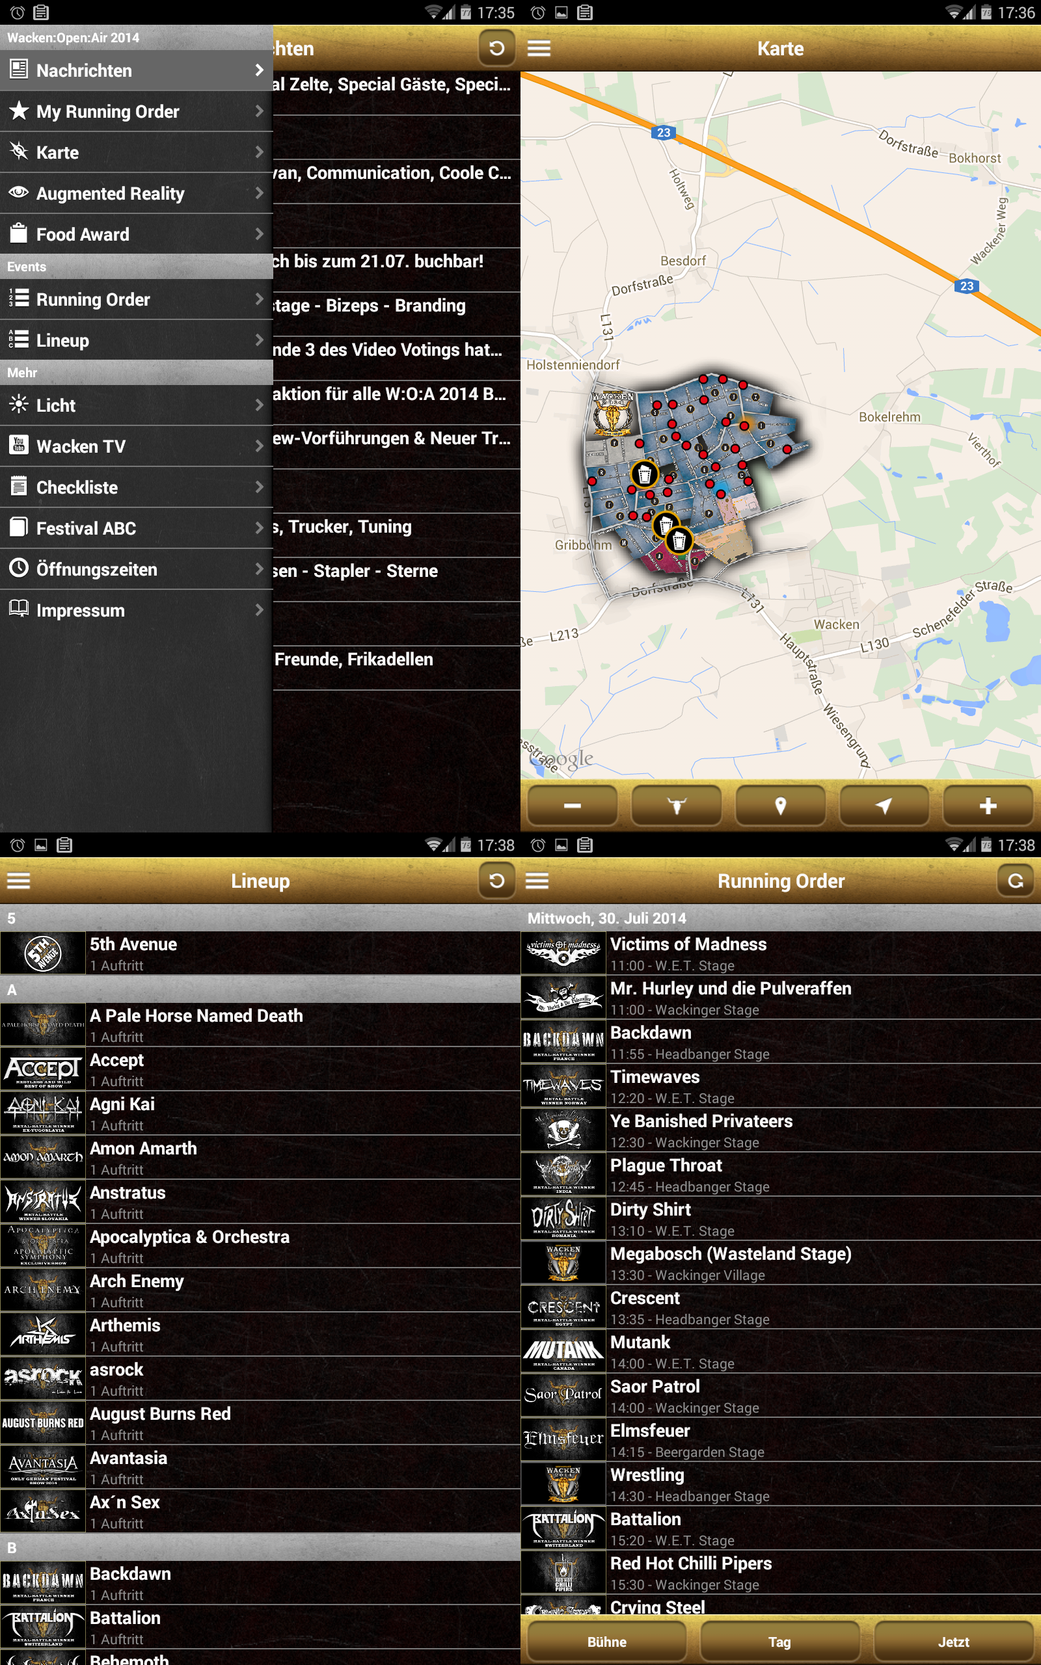Tap the open book icon for Impressum
The height and width of the screenshot is (1665, 1041).
(19, 608)
